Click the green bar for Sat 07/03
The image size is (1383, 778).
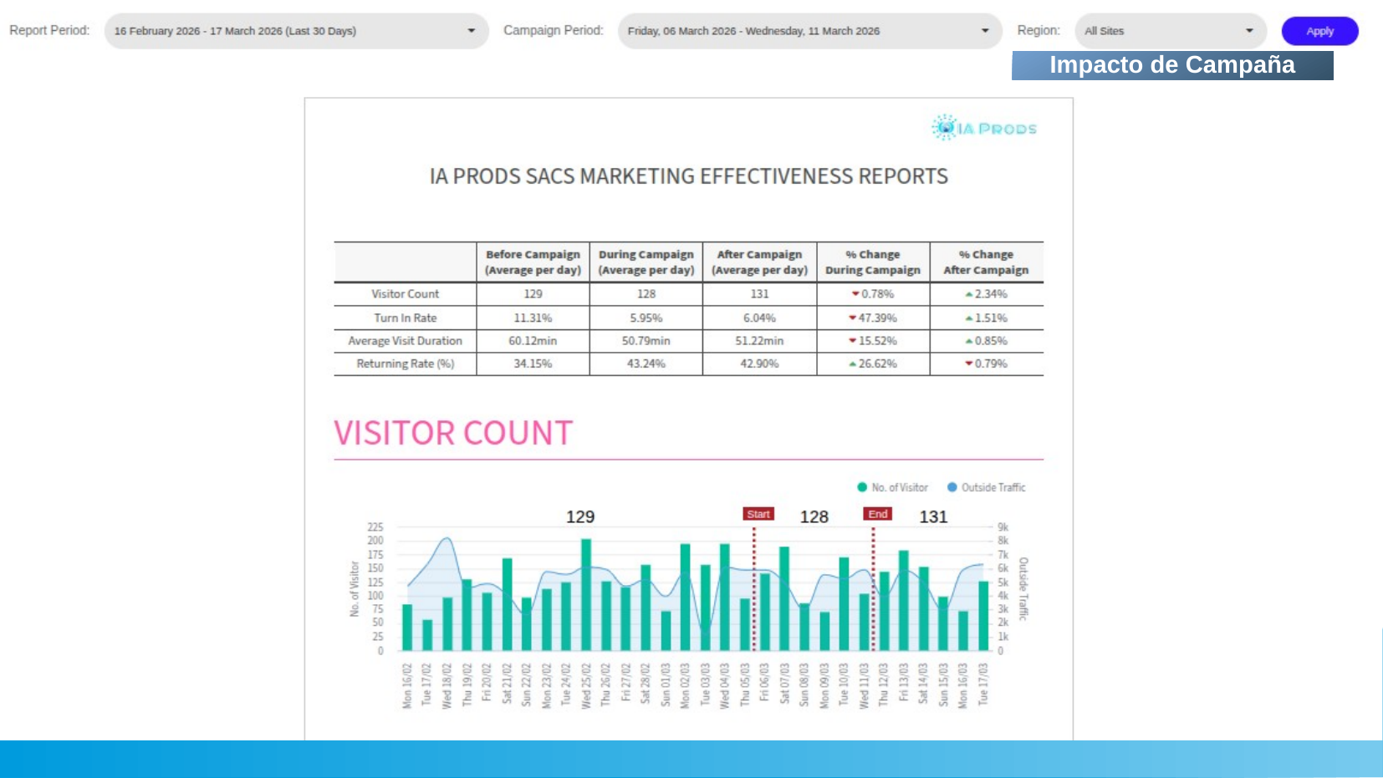tap(784, 599)
